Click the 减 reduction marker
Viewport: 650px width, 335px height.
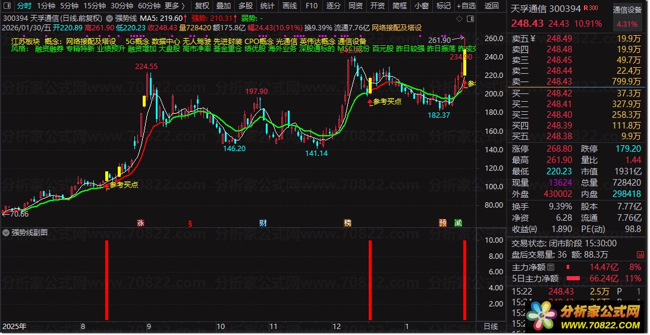pos(458,223)
